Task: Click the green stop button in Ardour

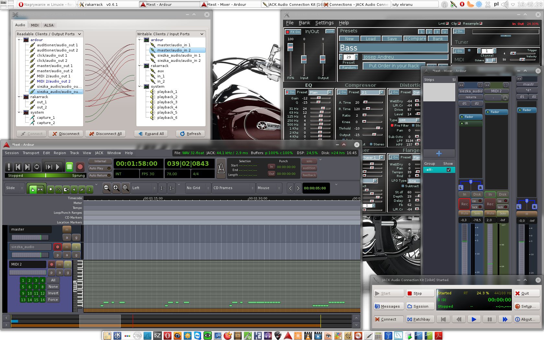Action: (x=69, y=167)
